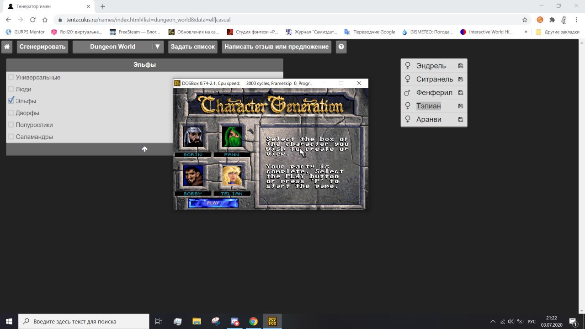Reload the current page

tap(32, 20)
